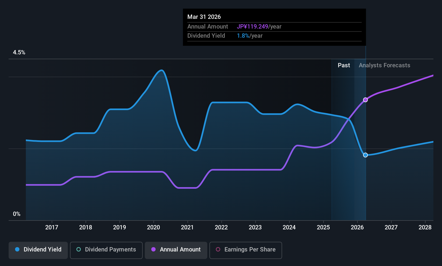Click the 0% y-axis label
The height and width of the screenshot is (266, 442).
point(17,214)
